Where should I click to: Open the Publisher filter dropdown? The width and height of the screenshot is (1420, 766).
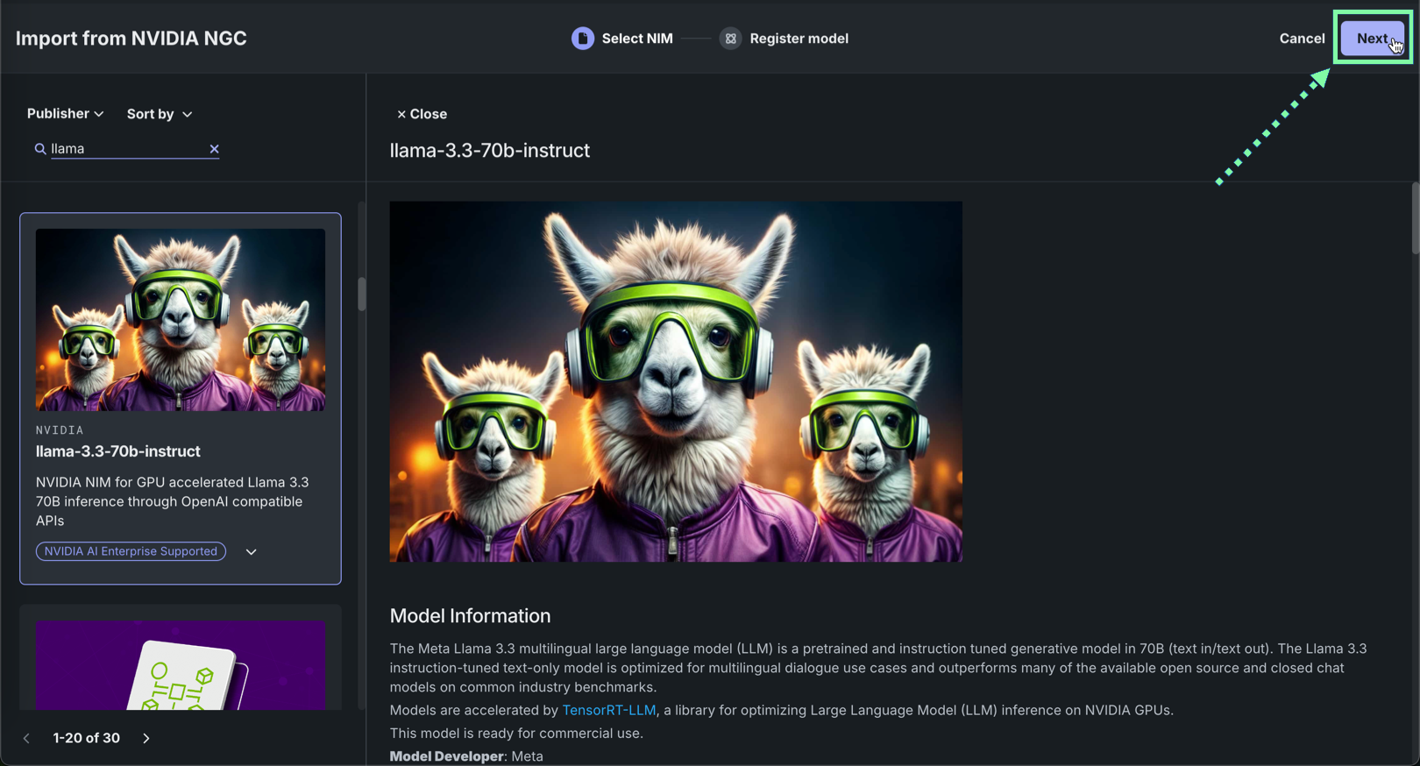(65, 114)
